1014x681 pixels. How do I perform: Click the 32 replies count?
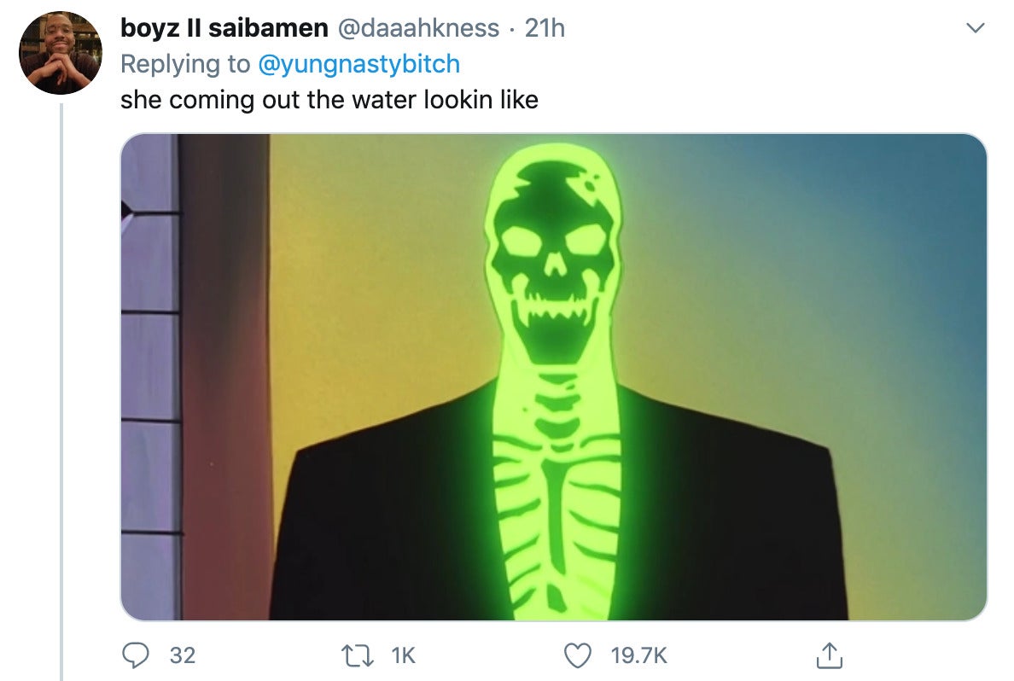click(183, 655)
